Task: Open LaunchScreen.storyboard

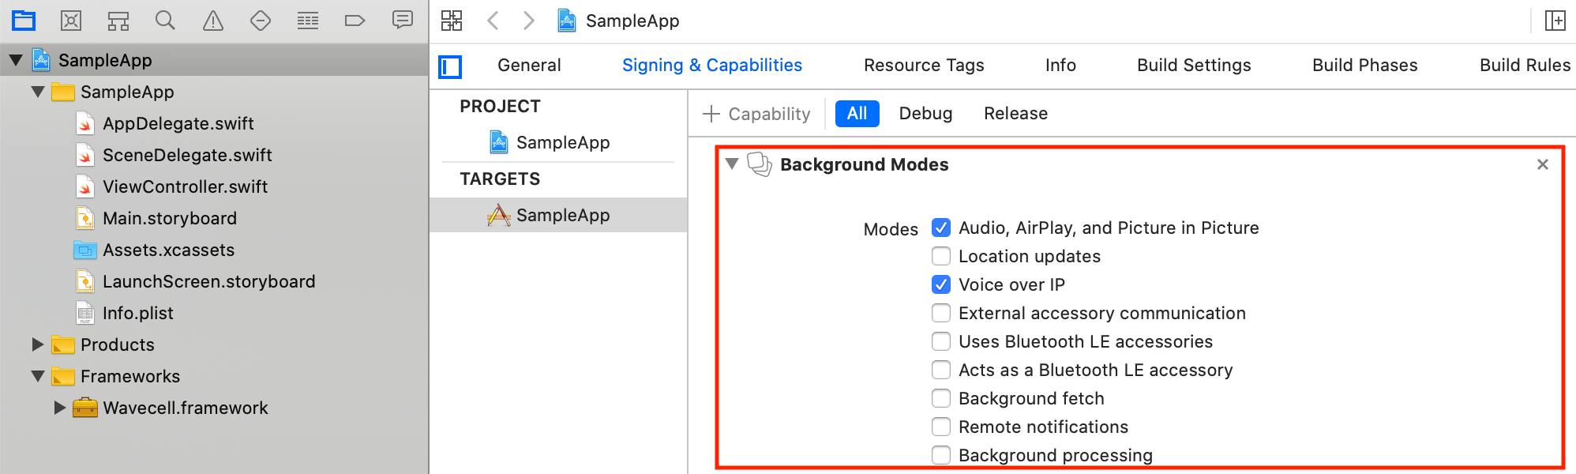Action: (x=208, y=281)
